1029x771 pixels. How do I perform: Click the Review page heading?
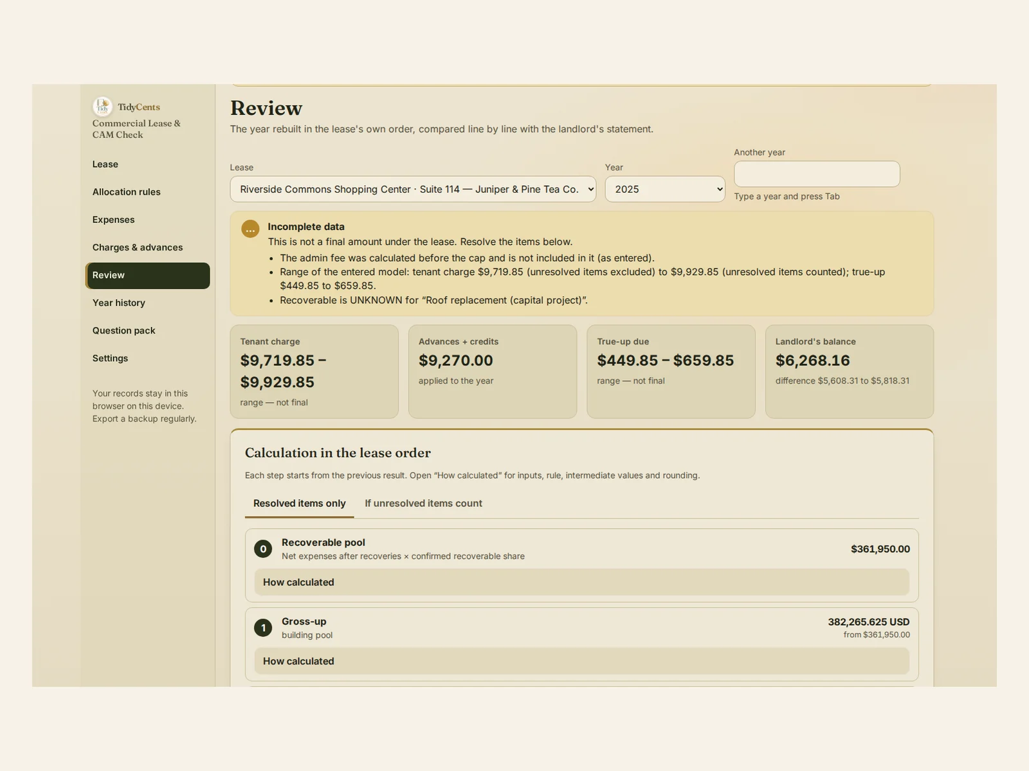[x=266, y=108]
